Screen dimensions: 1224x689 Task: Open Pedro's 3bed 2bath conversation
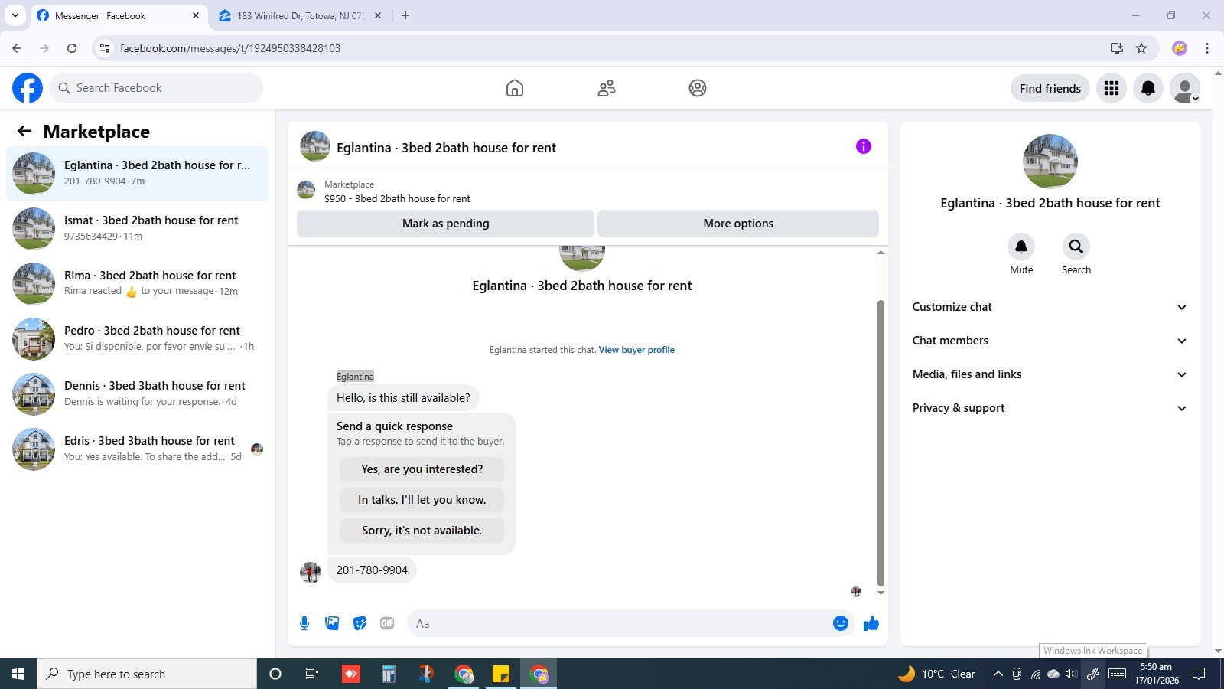(x=138, y=339)
